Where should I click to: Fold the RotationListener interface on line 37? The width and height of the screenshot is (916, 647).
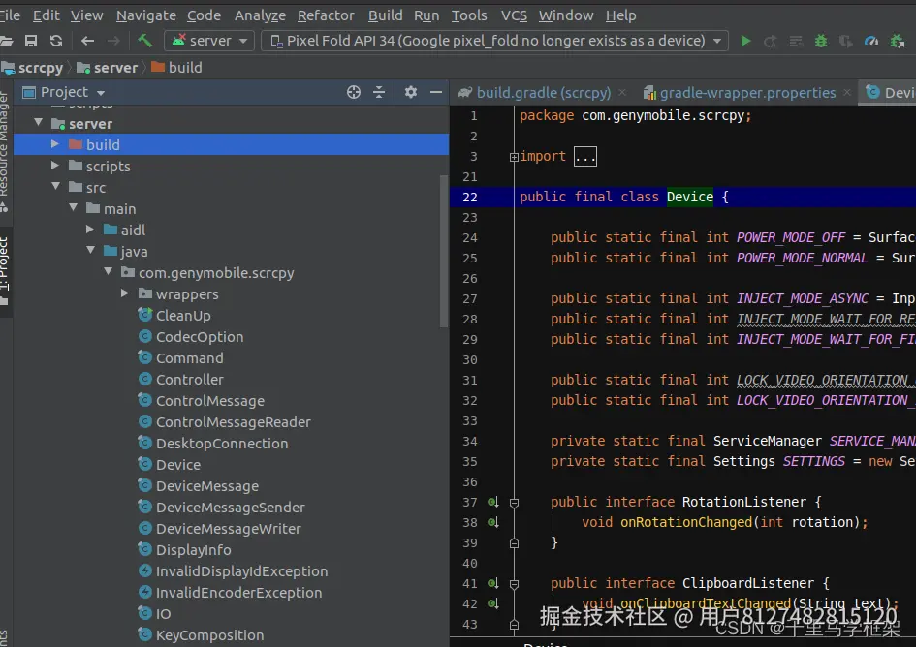pos(514,503)
